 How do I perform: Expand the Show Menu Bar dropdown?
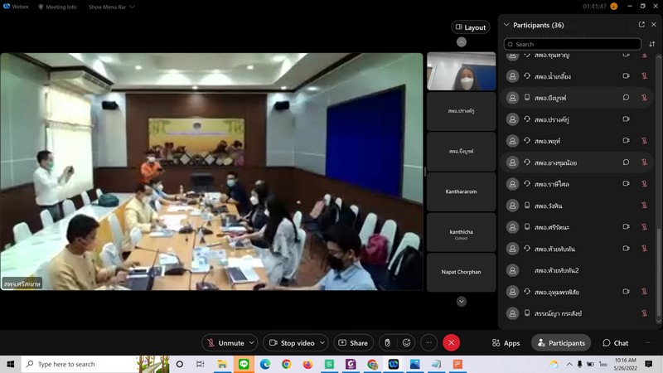[109, 7]
